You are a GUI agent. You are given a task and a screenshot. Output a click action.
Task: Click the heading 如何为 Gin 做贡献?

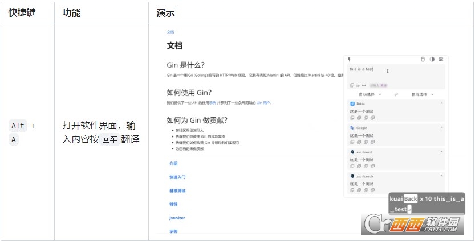pyautogui.click(x=197, y=120)
